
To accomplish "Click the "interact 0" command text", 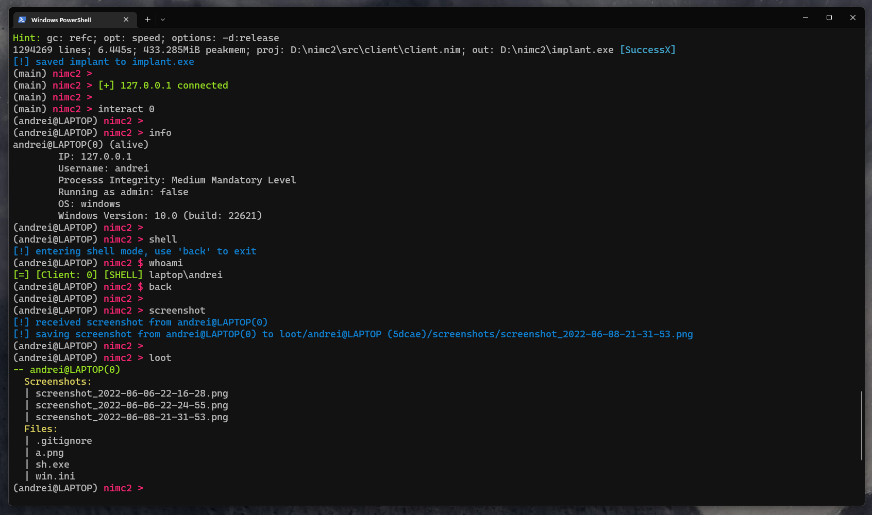I will (x=126, y=109).
